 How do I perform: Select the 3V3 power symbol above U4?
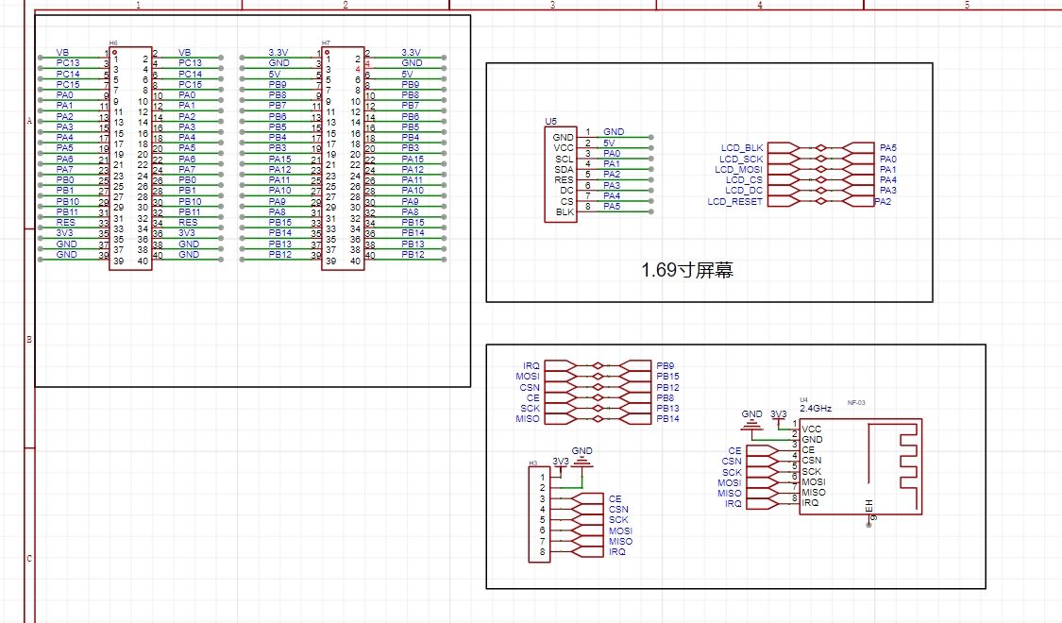coord(779,421)
